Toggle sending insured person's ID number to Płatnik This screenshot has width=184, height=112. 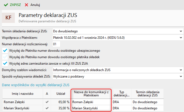[5, 51]
